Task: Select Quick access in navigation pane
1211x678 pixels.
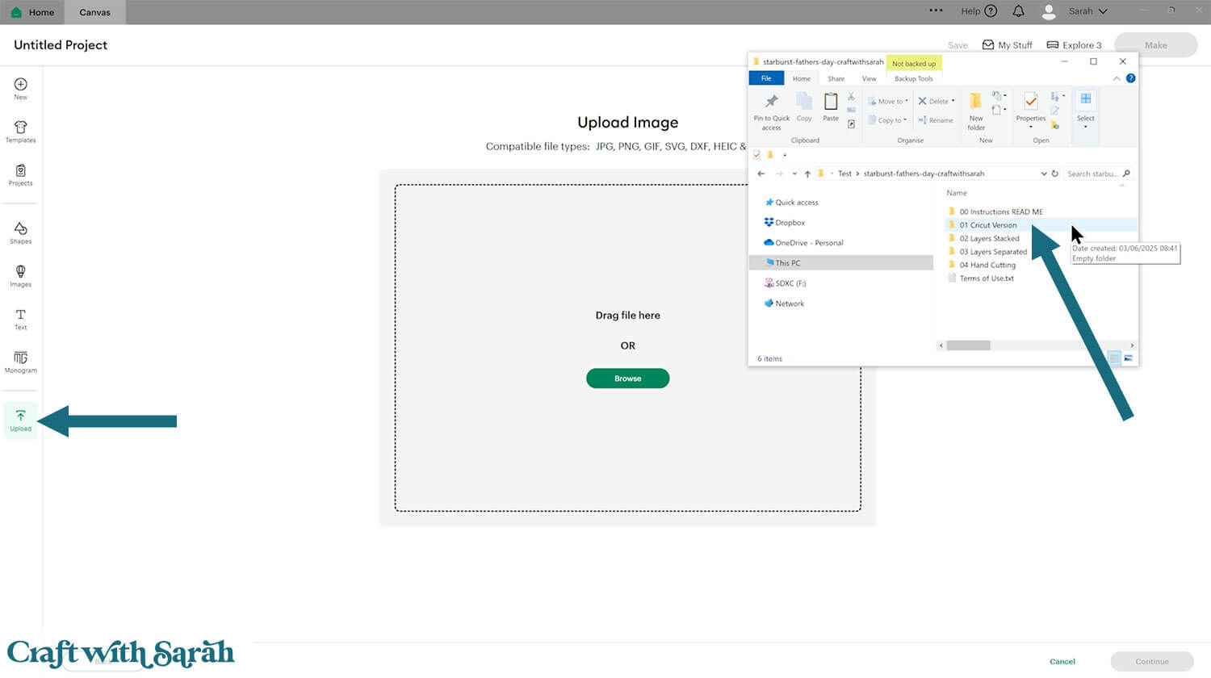Action: tap(791, 203)
